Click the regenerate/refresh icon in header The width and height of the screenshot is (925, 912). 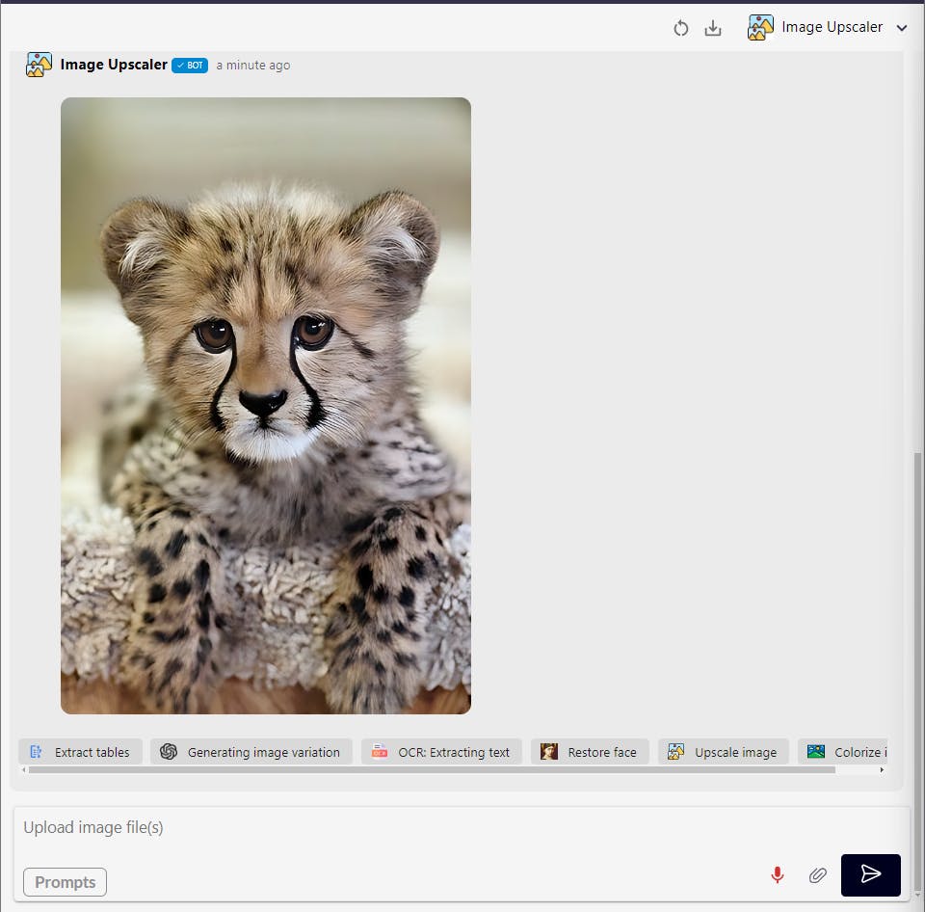[681, 28]
